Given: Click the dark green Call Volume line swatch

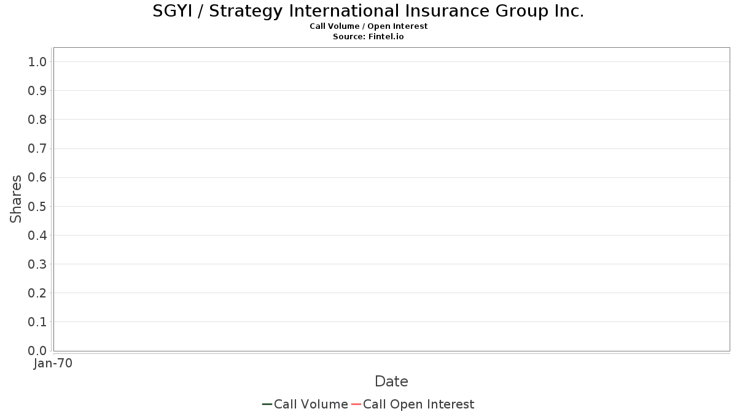Looking at the screenshot, I should (267, 404).
